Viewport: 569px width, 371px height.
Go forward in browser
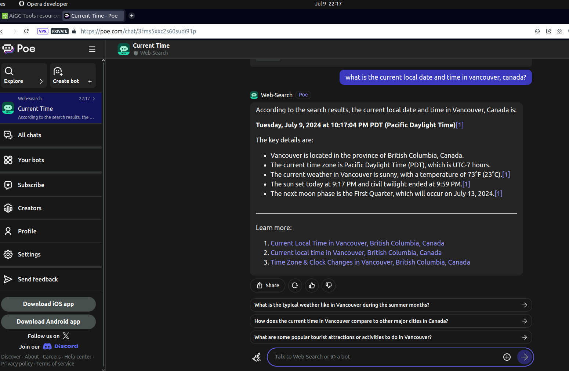15,31
